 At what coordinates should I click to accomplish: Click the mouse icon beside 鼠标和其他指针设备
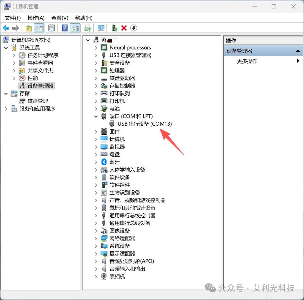(104, 207)
